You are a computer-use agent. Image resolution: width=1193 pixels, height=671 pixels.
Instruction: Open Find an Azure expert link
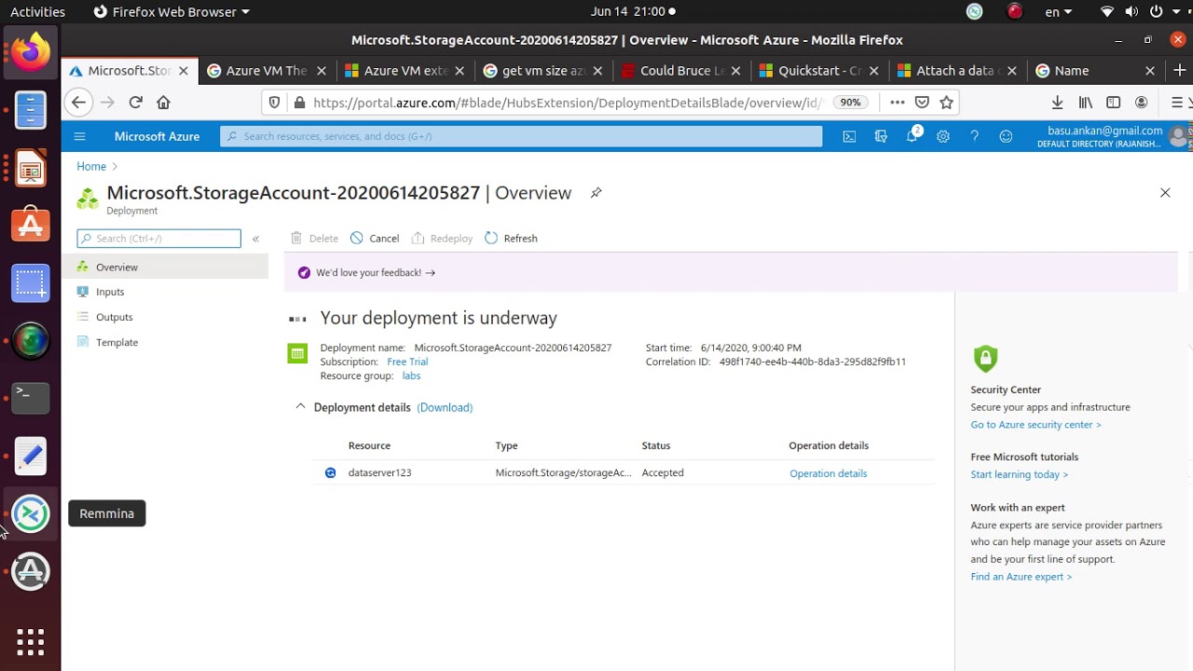(1021, 577)
